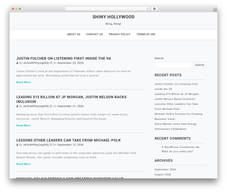This screenshot has height=192, width=227.
Task: Click the clock icon next to September 21, 2026
Action: (51, 106)
